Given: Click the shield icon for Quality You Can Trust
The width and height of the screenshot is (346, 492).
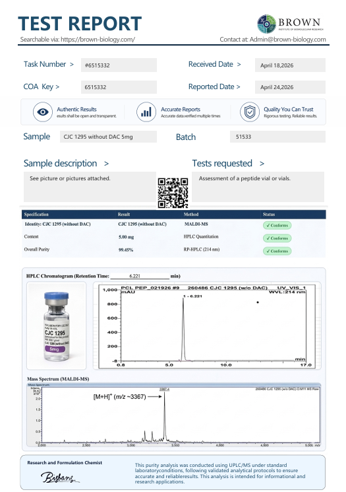Looking at the screenshot, I should click(x=250, y=112).
